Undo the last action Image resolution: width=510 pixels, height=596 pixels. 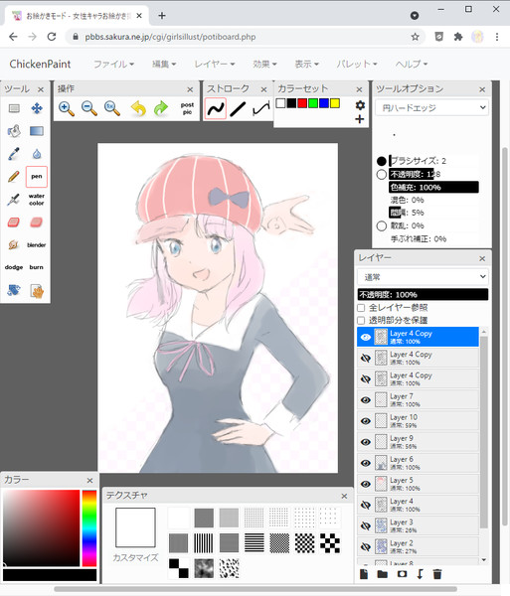[x=138, y=108]
